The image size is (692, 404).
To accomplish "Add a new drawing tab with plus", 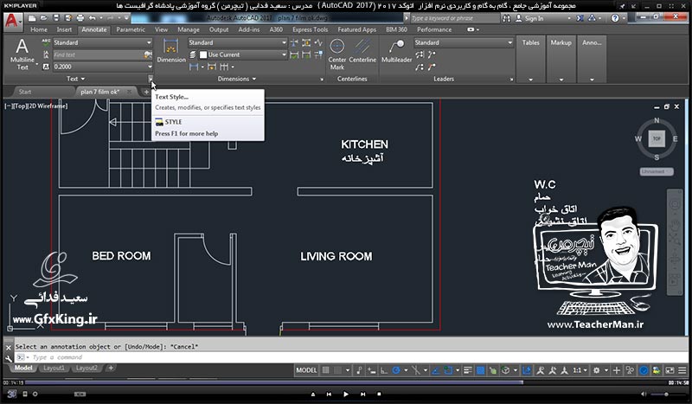I will tap(146, 92).
